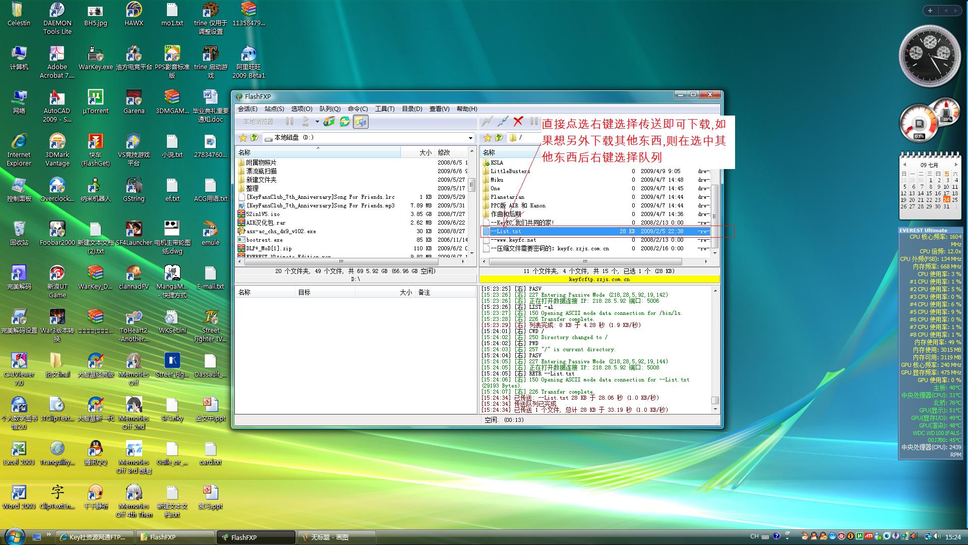
Task: Click the red X abort icon
Action: tap(518, 122)
